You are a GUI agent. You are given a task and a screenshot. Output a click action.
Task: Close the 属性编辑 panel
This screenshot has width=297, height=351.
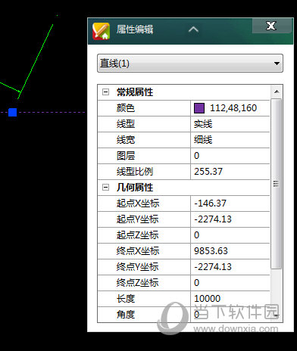[x=271, y=26]
